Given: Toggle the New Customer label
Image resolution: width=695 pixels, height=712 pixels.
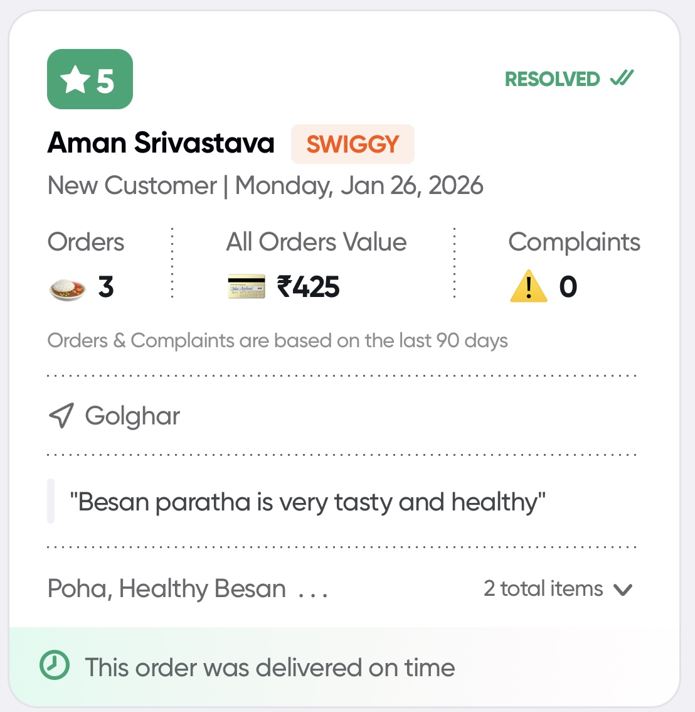Looking at the screenshot, I should [131, 185].
